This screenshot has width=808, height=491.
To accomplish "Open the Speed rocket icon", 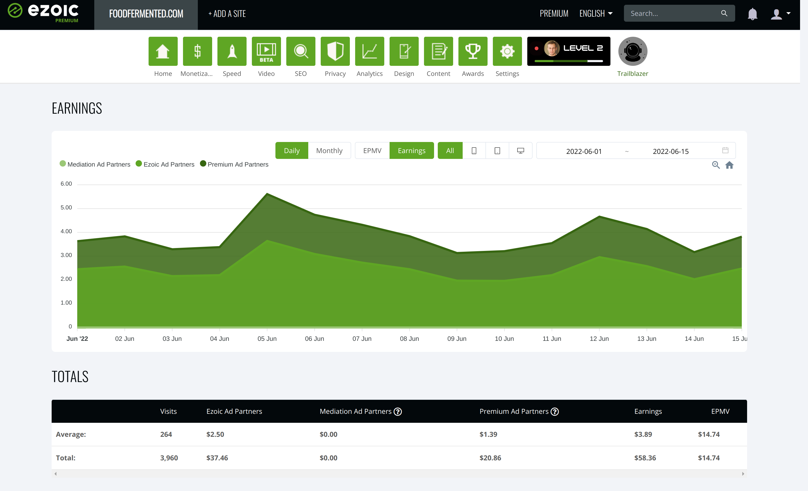I will point(232,51).
